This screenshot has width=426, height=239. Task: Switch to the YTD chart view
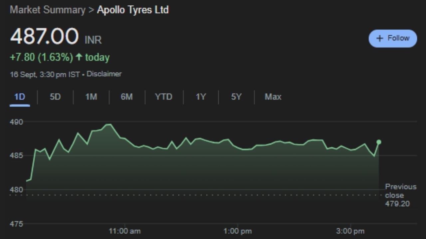coord(163,97)
